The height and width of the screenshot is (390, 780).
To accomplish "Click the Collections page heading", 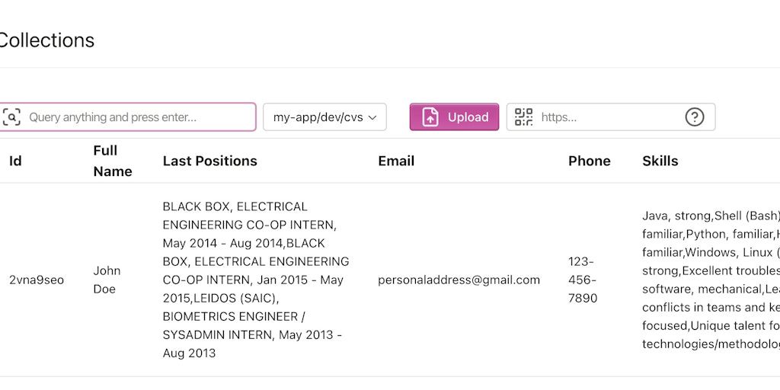I will tap(46, 40).
